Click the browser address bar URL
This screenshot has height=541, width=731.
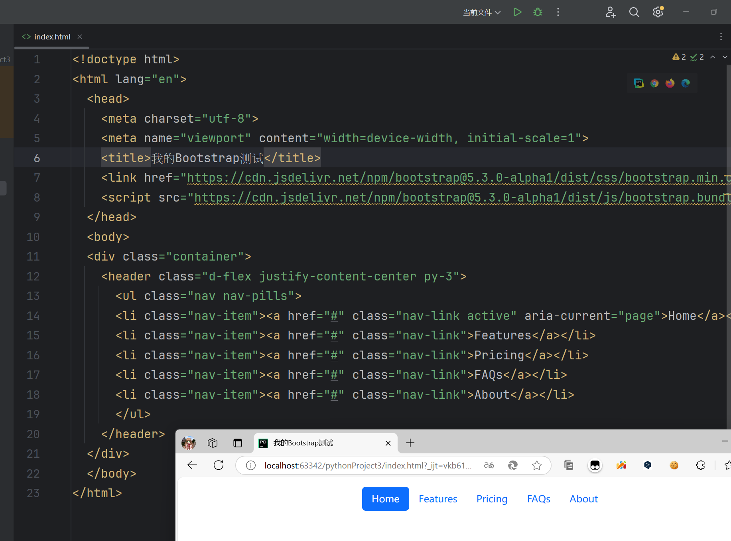point(367,465)
